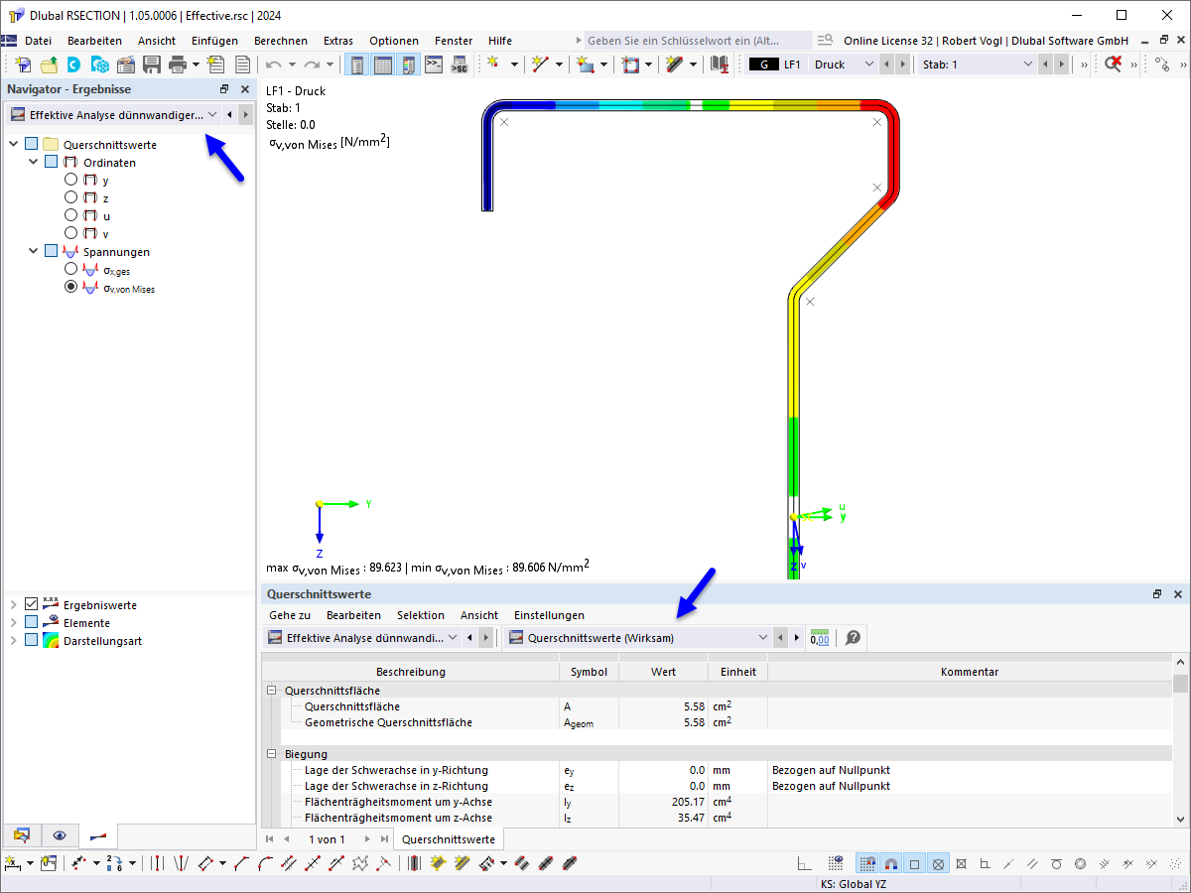Open the cross-section library book icon
The image size is (1191, 893).
pyautogui.click(x=720, y=64)
